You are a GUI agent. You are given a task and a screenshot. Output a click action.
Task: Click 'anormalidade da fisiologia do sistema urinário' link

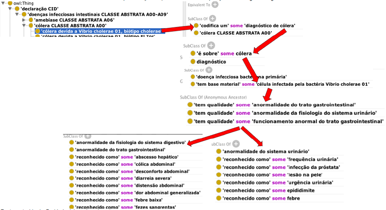(x=314, y=113)
